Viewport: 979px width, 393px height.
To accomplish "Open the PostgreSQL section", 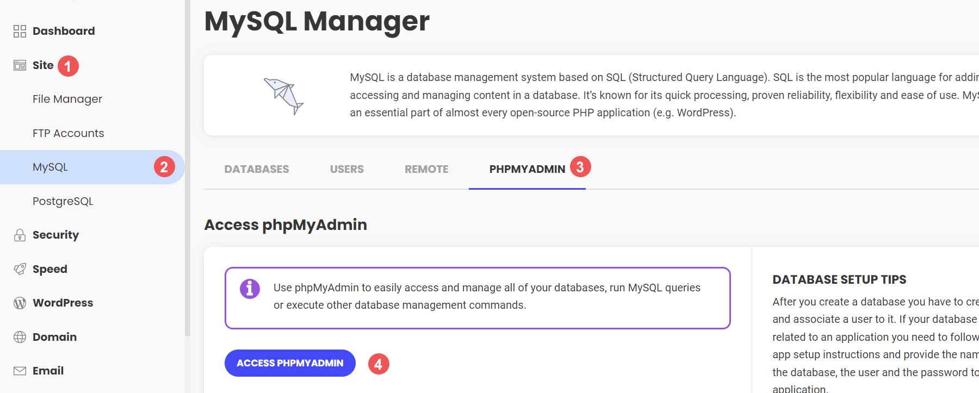I will [63, 201].
